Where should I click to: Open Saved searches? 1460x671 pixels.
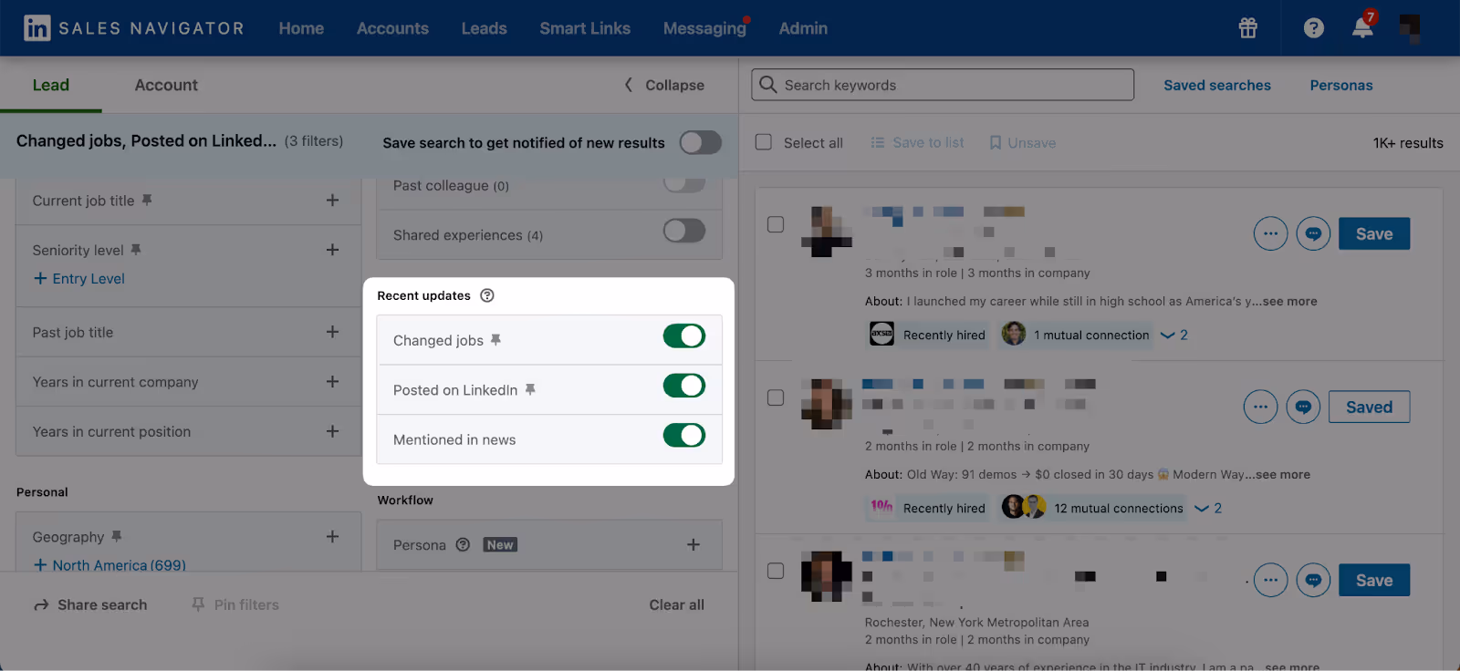click(x=1217, y=85)
